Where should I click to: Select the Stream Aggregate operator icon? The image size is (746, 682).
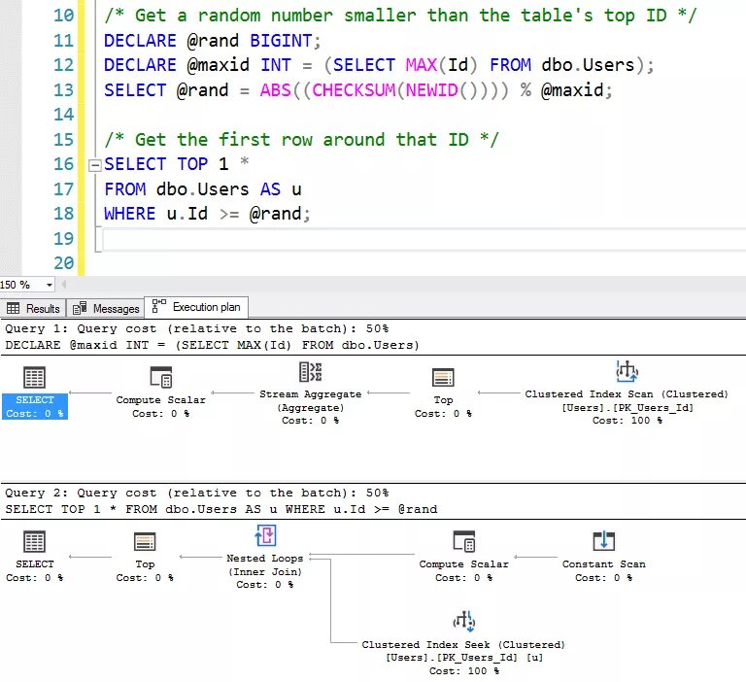click(x=310, y=372)
